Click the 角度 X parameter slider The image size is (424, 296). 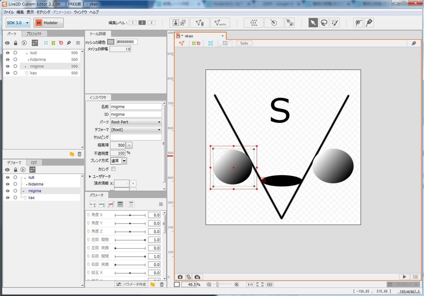pos(130,215)
